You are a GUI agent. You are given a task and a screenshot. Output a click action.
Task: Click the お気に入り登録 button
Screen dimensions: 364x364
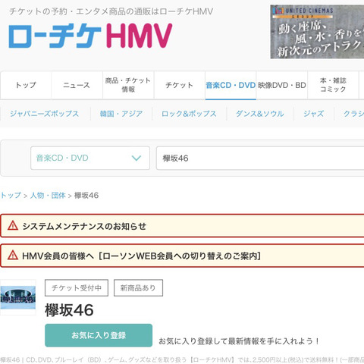99,335
